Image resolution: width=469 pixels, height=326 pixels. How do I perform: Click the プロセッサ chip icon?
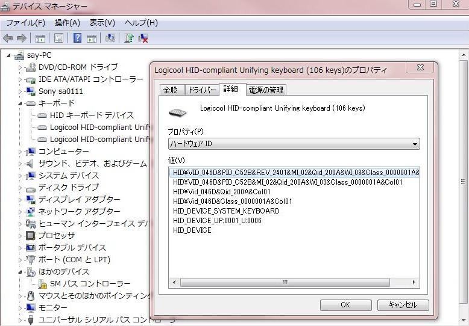tap(31, 236)
